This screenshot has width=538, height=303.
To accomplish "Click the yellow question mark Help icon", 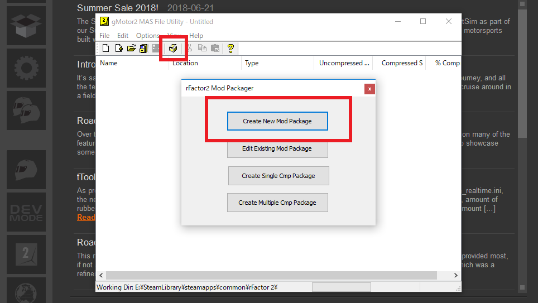I will (x=230, y=49).
